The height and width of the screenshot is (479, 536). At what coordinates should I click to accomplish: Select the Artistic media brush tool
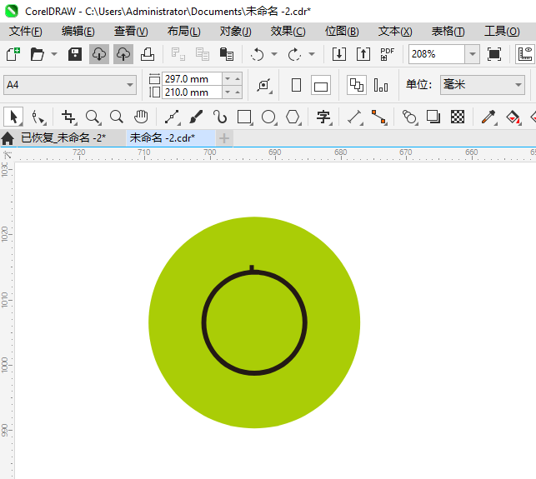click(196, 117)
